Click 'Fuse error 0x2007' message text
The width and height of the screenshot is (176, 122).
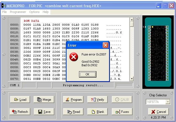94,54
